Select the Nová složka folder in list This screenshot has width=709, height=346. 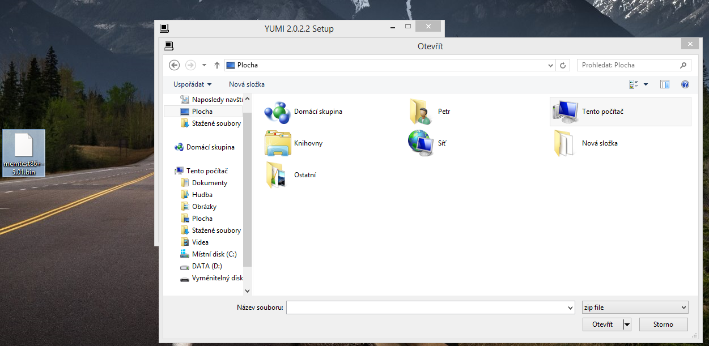tap(586, 143)
